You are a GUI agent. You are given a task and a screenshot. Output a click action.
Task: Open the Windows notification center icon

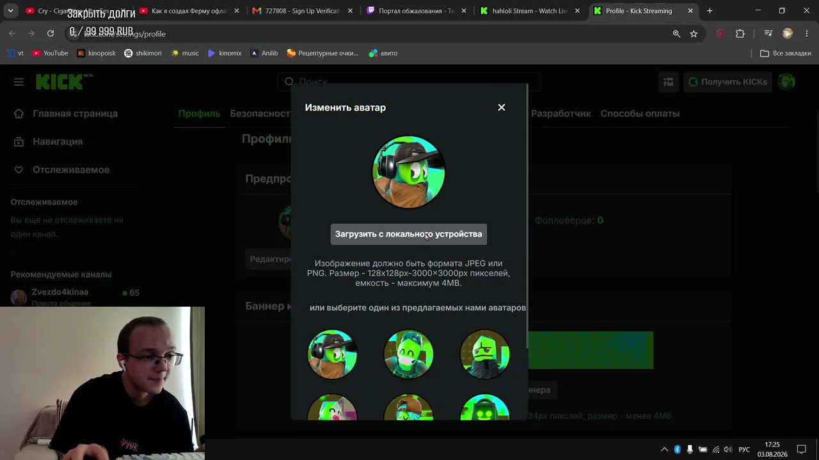[801, 450]
